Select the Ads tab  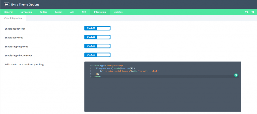coord(72,12)
